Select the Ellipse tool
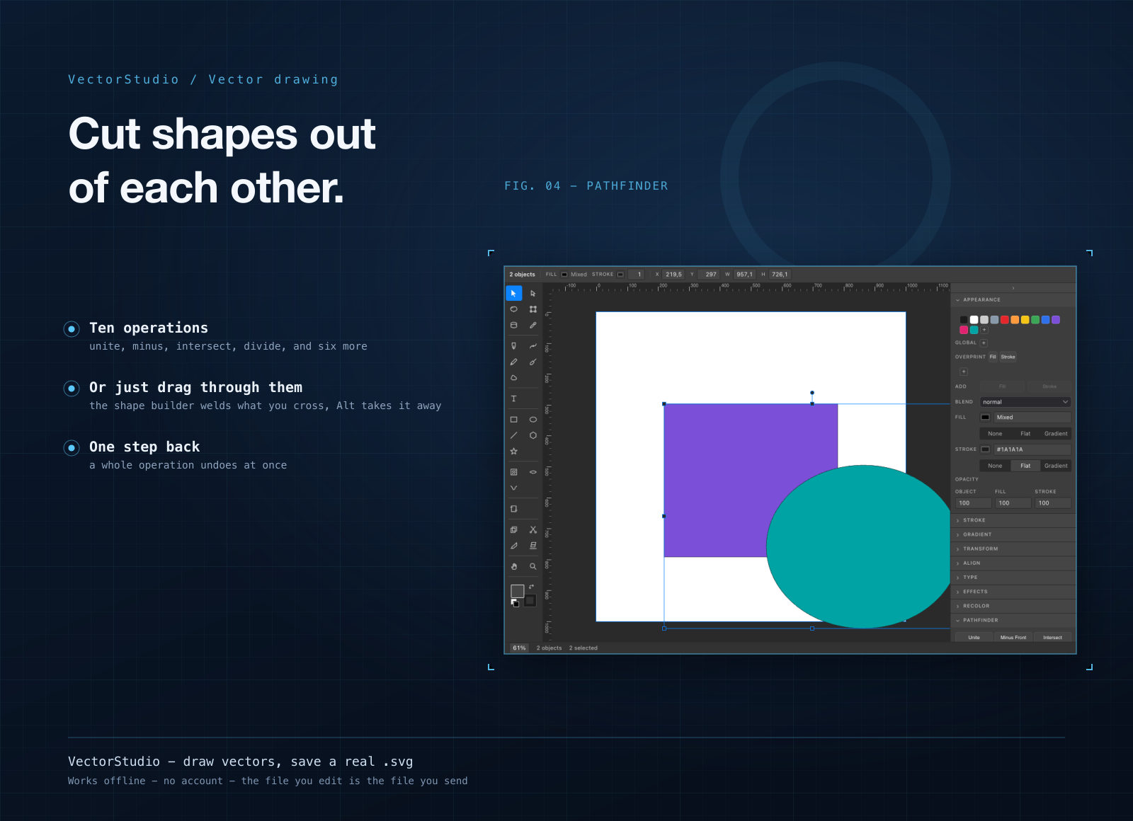Screen dimensions: 1133x821 533,420
